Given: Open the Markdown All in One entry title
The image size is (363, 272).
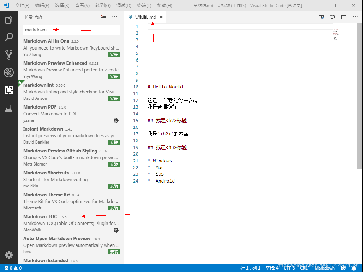Looking at the screenshot, I should [x=46, y=41].
